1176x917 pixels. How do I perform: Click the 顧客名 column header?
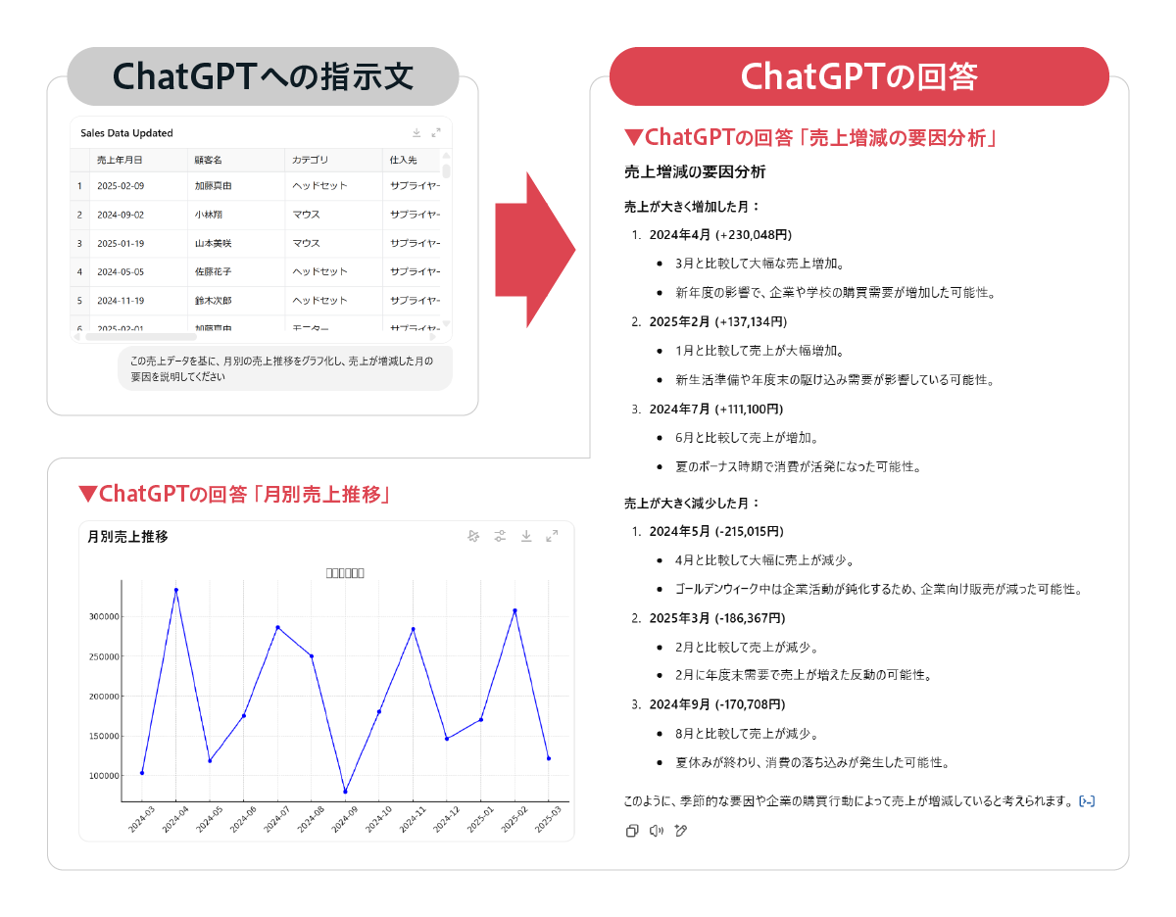(x=236, y=160)
